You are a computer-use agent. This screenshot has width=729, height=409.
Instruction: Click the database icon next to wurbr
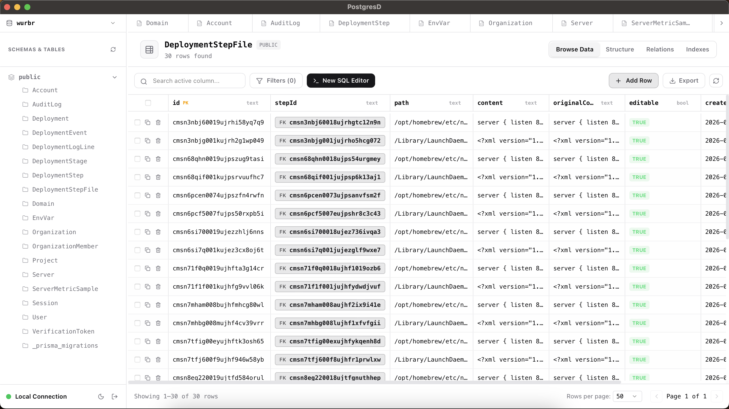click(x=9, y=23)
